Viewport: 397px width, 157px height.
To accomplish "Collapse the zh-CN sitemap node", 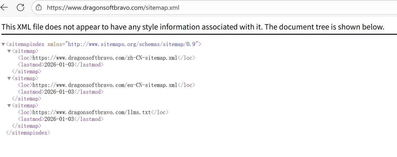I will tap(9, 51).
